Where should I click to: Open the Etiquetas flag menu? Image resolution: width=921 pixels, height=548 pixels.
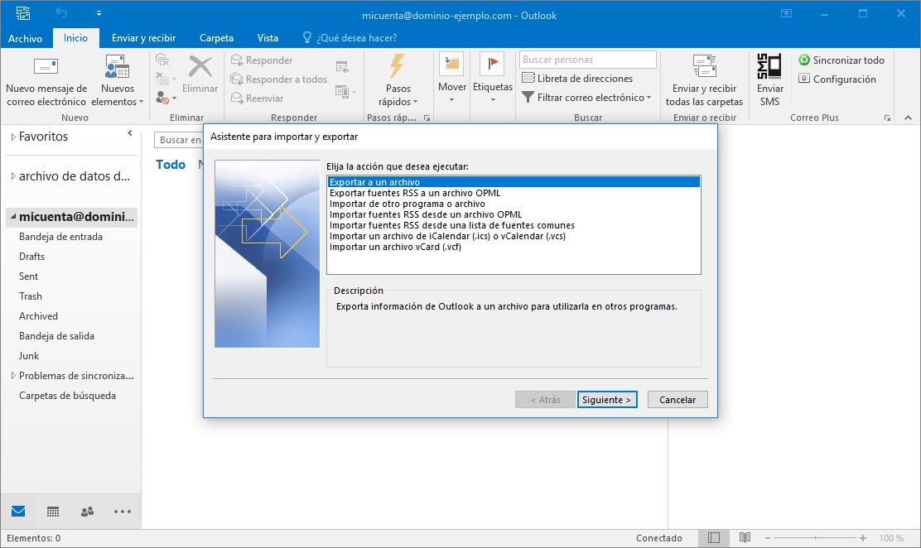tap(492, 79)
